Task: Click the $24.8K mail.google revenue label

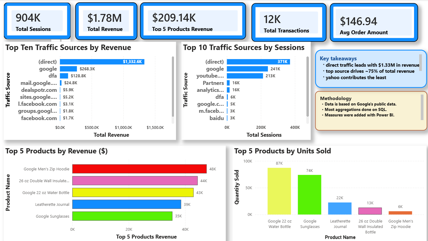Action: (71, 83)
